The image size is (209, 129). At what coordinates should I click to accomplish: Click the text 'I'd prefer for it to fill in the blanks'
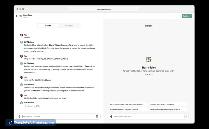click(x=37, y=80)
